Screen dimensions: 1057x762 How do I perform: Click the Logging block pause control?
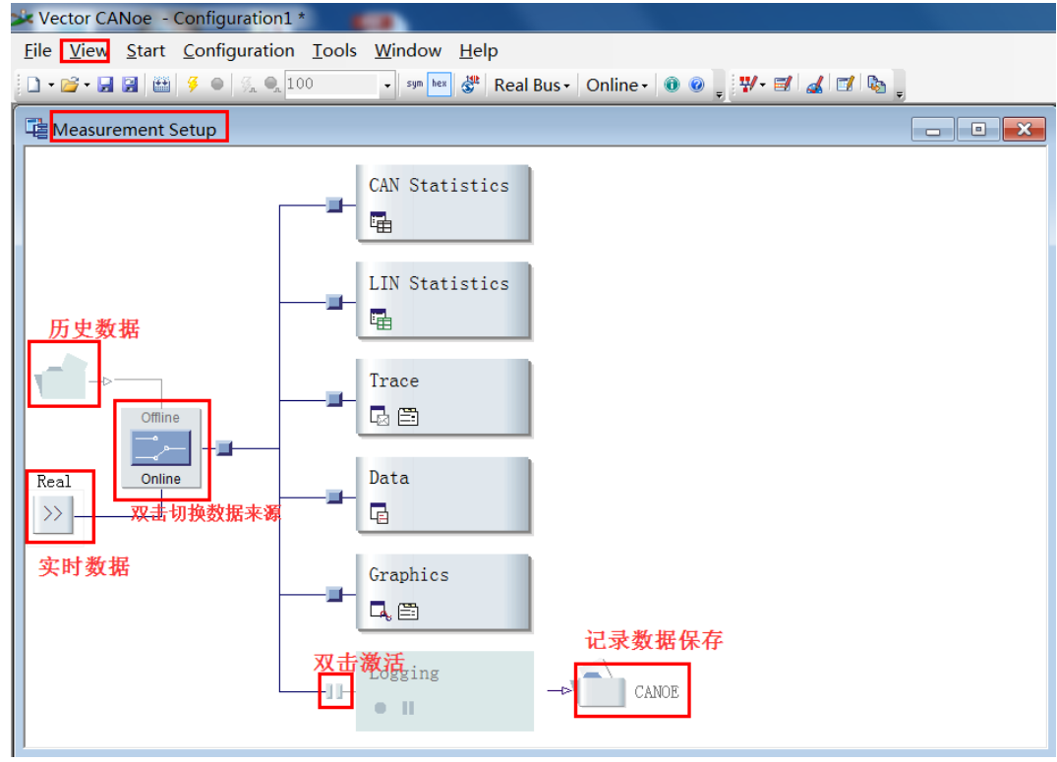[x=408, y=708]
